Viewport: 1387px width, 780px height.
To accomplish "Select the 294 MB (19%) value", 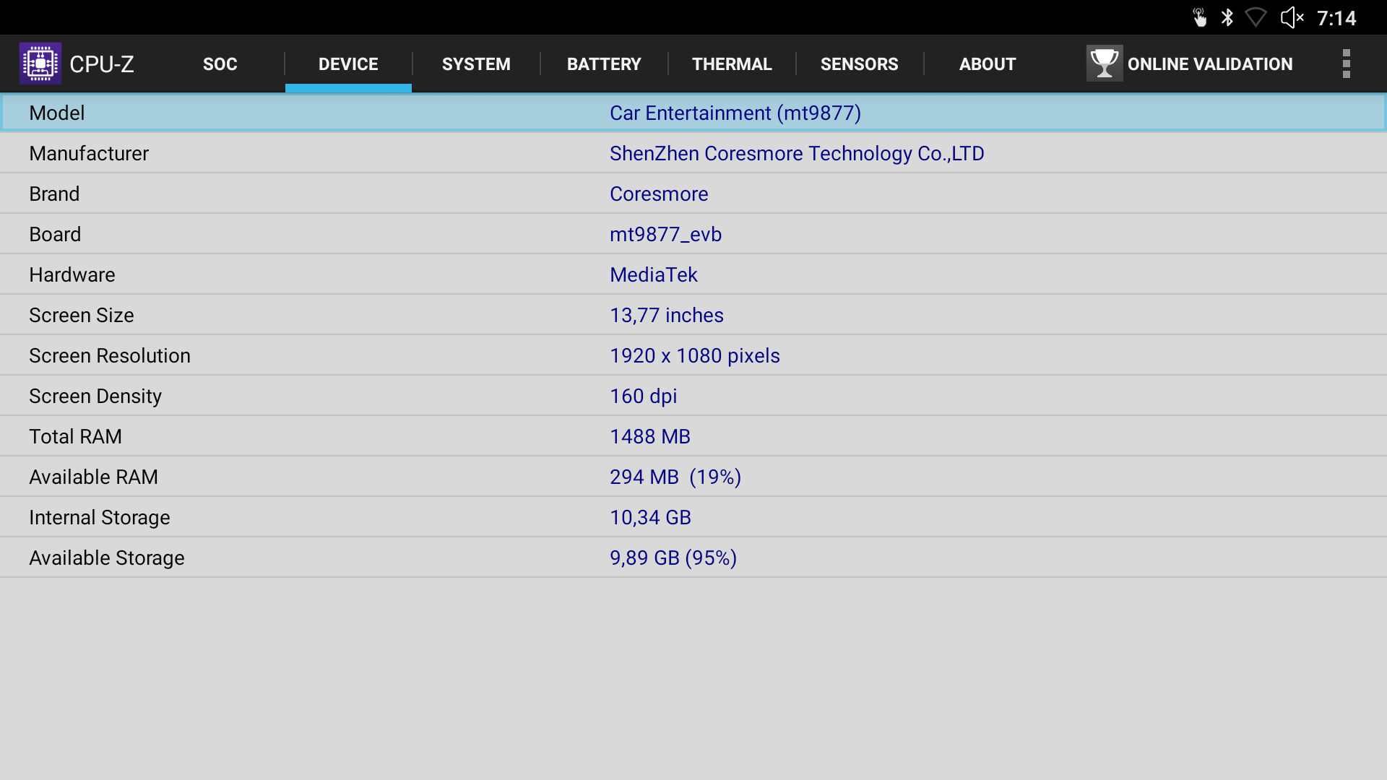I will pyautogui.click(x=675, y=477).
